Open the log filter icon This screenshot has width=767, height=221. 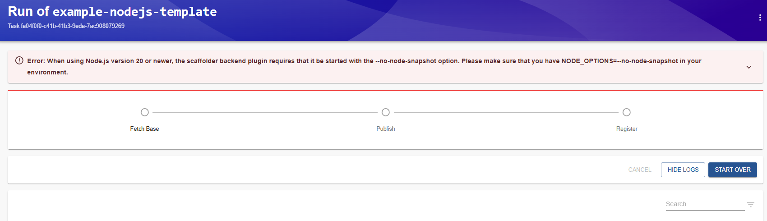[x=751, y=205]
